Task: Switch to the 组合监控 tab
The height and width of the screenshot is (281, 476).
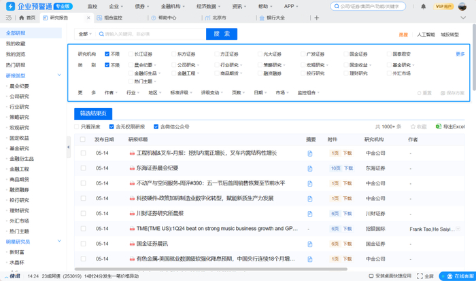Action: point(112,18)
